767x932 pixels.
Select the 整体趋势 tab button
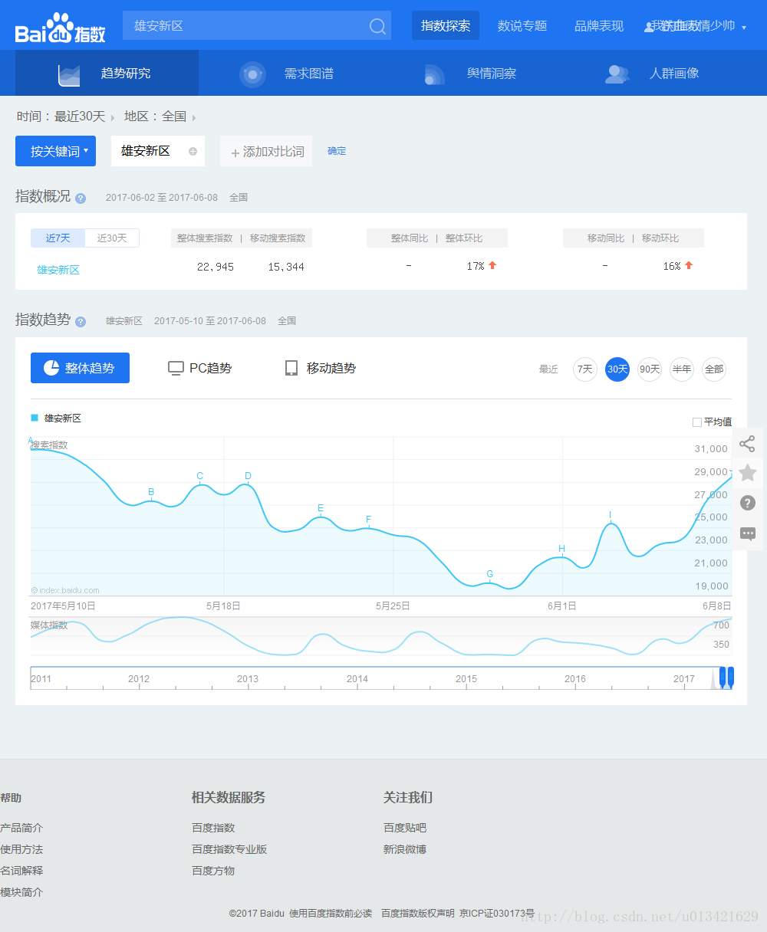point(80,368)
